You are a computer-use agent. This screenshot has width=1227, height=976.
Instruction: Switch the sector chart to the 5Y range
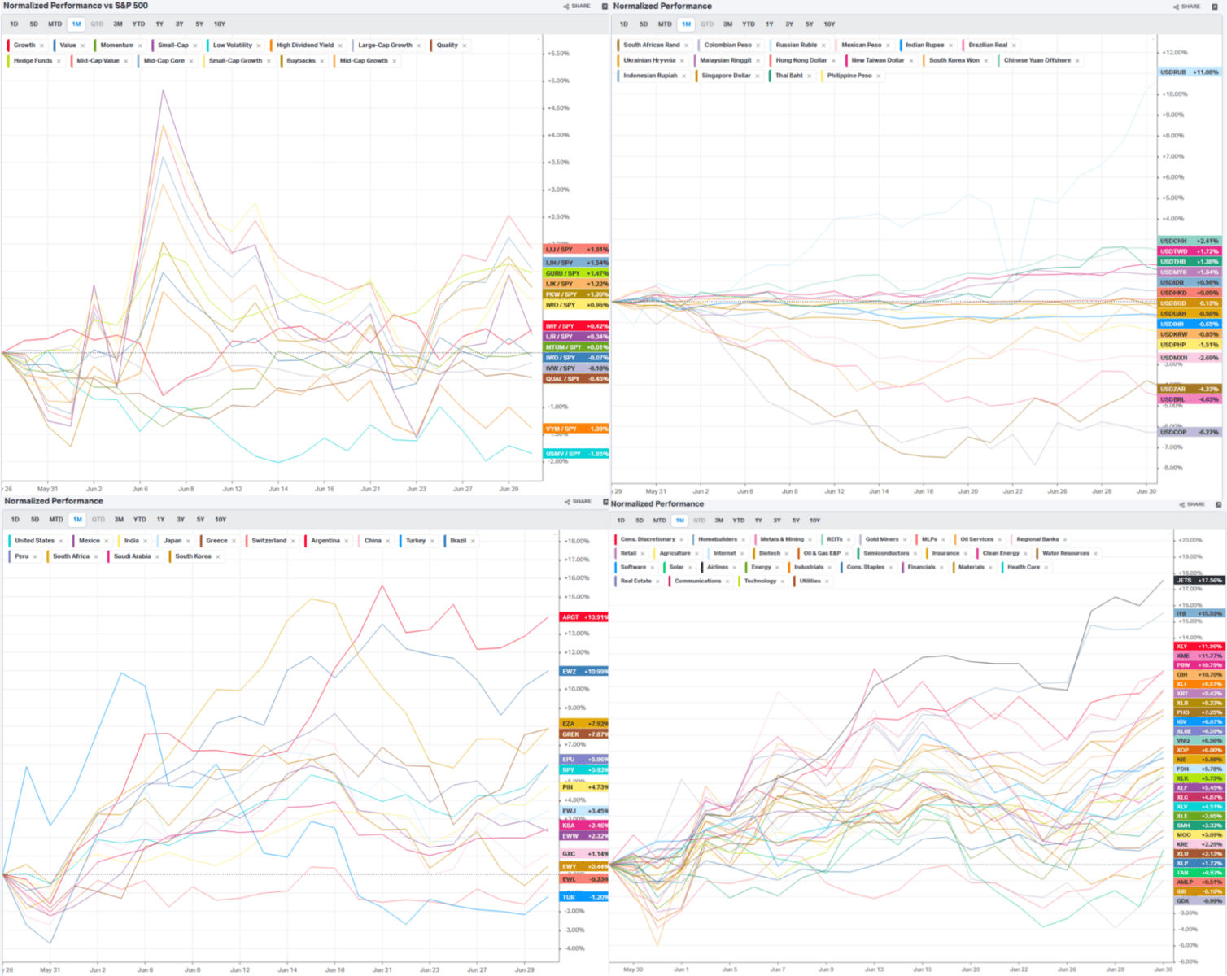pos(795,520)
